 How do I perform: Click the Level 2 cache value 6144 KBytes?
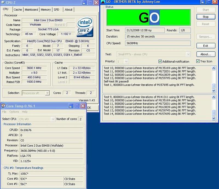coord(82,77)
